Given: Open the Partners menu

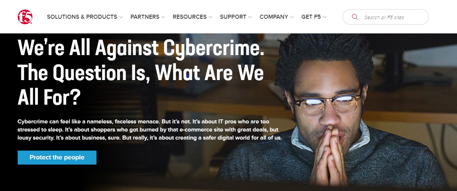Looking at the screenshot, I should [x=145, y=17].
